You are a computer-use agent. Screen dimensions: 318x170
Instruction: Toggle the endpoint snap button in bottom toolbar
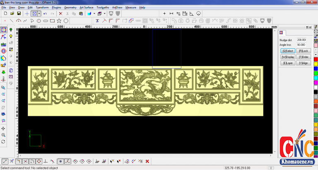[5, 161]
